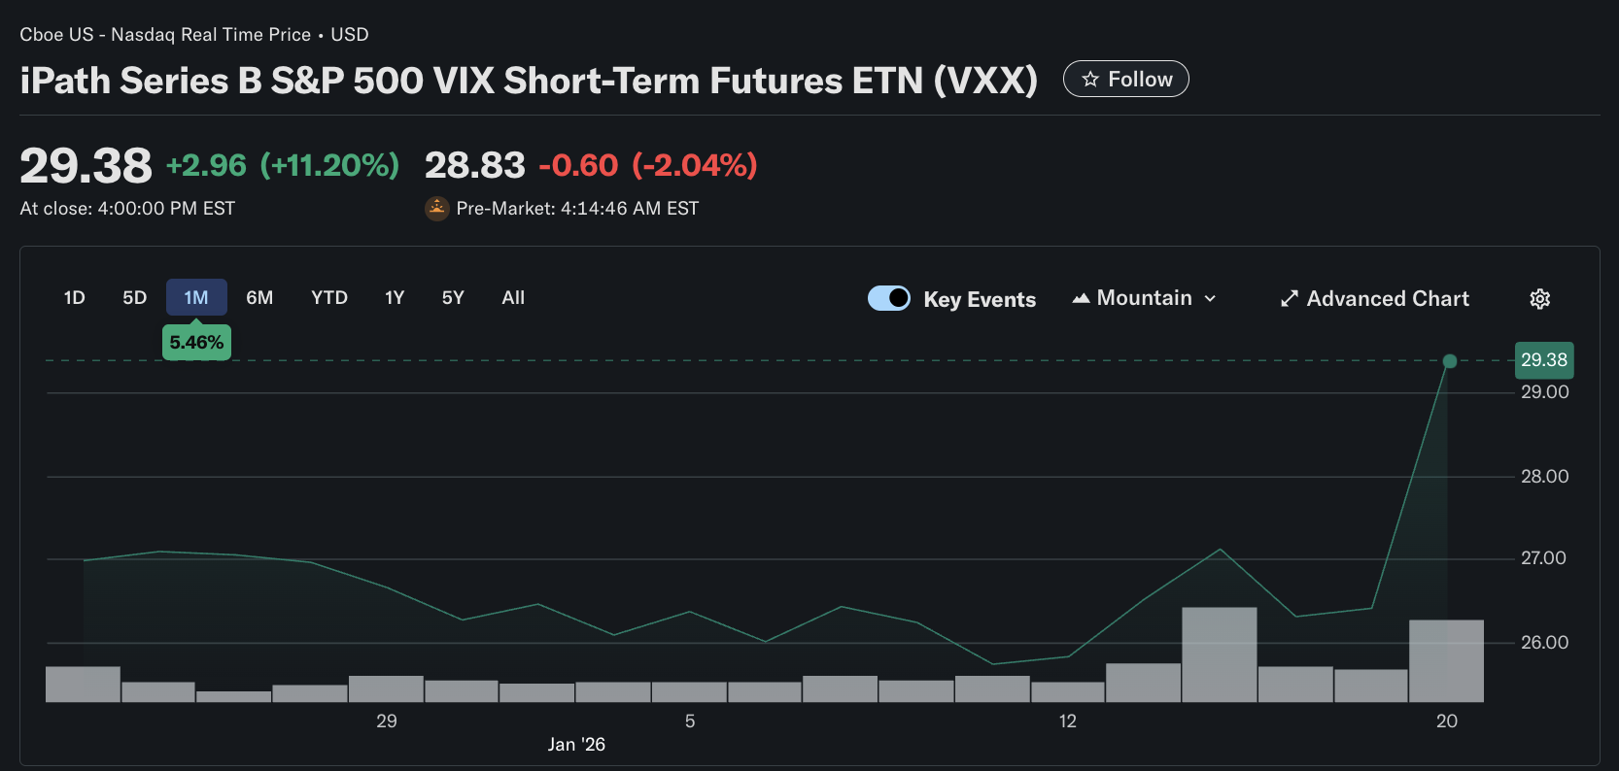Open the Mountain chart type dropdown chevron
The image size is (1619, 771).
coord(1211,299)
